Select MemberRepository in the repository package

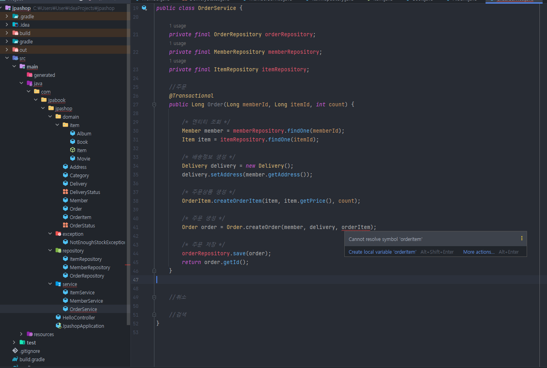click(90, 267)
